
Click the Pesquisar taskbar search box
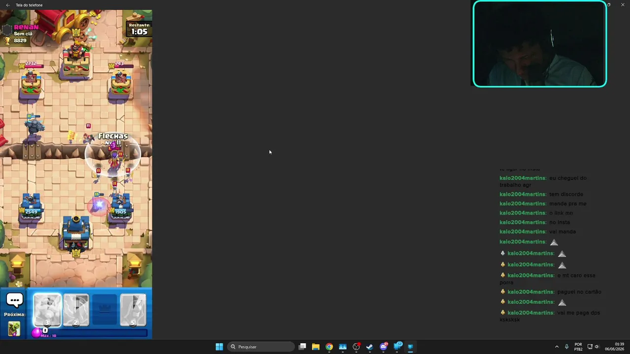pos(261,347)
